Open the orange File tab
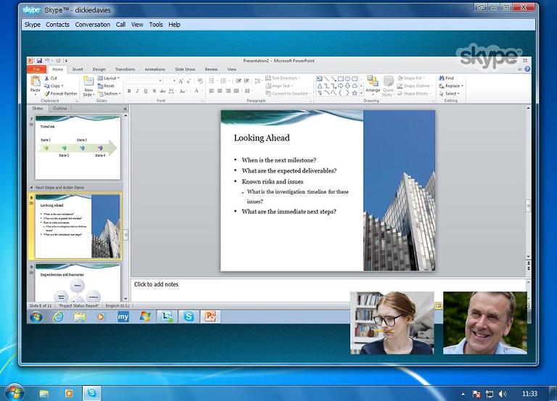The width and height of the screenshot is (557, 401). [36, 70]
